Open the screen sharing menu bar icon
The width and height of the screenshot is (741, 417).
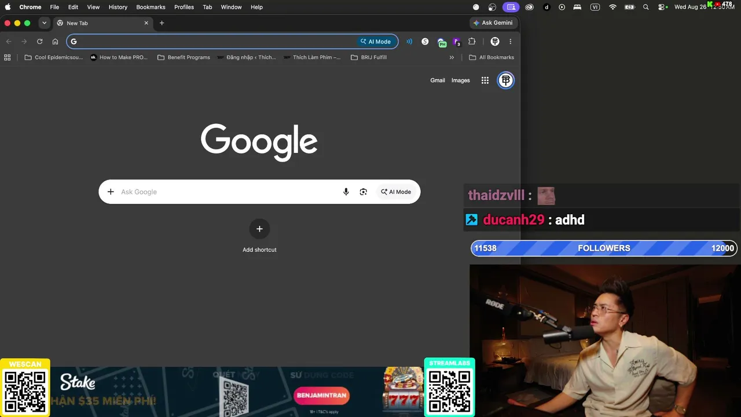pos(511,7)
